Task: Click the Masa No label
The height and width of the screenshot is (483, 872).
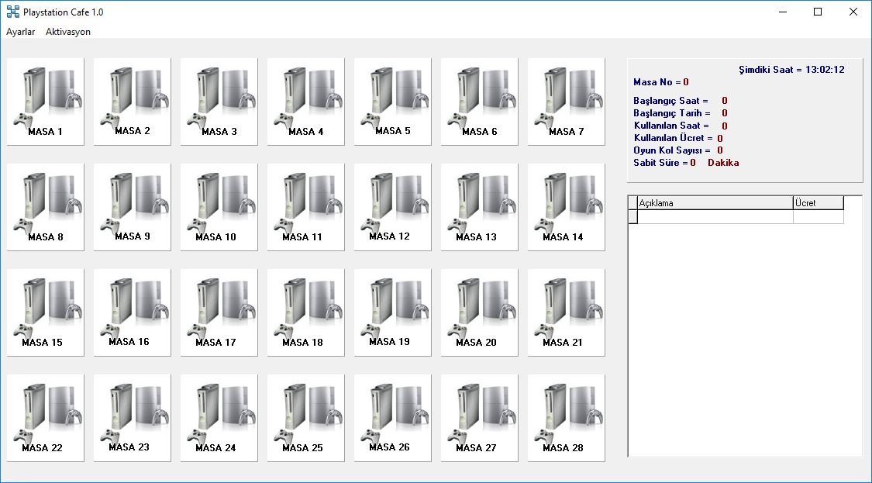Action: (657, 82)
